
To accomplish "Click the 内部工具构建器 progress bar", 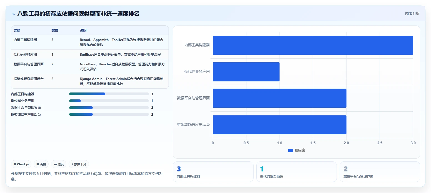I will click(109, 94).
